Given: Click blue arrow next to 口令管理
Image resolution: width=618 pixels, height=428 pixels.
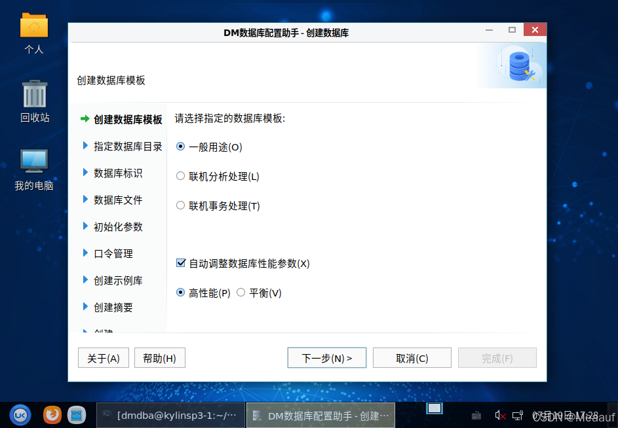Looking at the screenshot, I should (x=85, y=253).
